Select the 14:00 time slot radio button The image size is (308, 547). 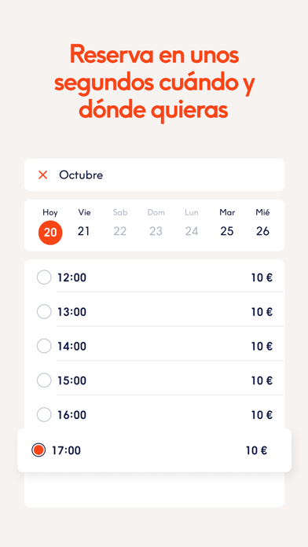pos(44,346)
